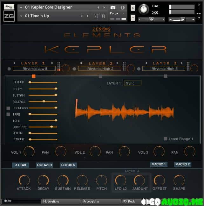This screenshot has height=206, width=204.
Task: Select the next snapshot arrow
Action: coord(88,16)
